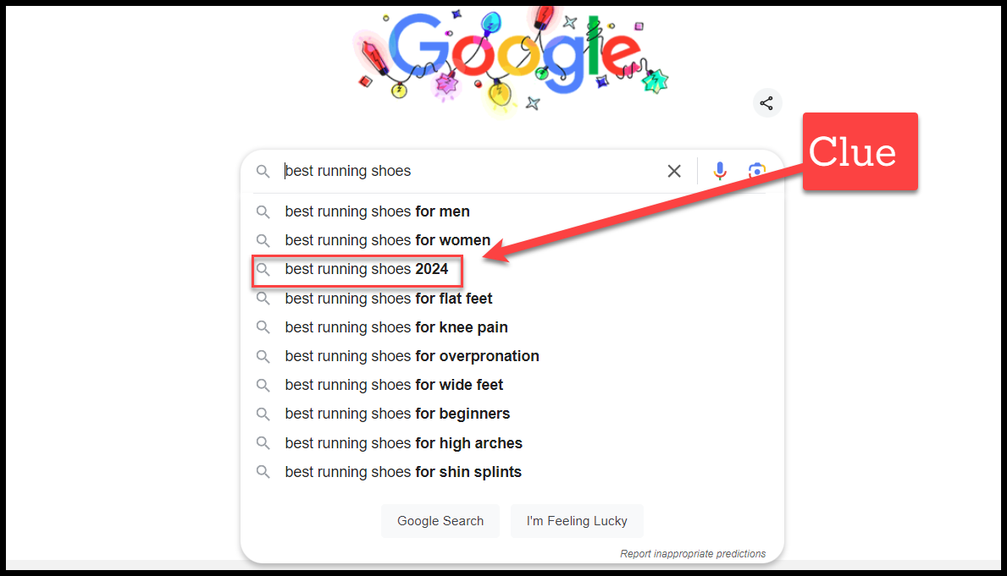The width and height of the screenshot is (1007, 576).
Task: Pick 'best running shoes for wide feet'
Action: pos(394,385)
